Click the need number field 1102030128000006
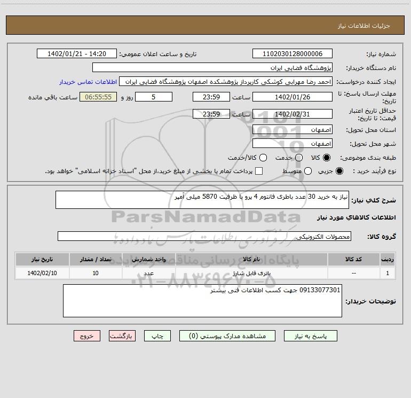Image resolution: width=411 pixels, height=398 pixels. click(293, 54)
